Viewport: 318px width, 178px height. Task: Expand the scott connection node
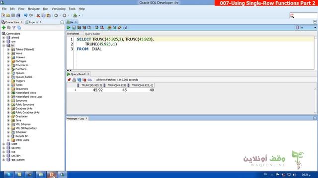coord(3,144)
